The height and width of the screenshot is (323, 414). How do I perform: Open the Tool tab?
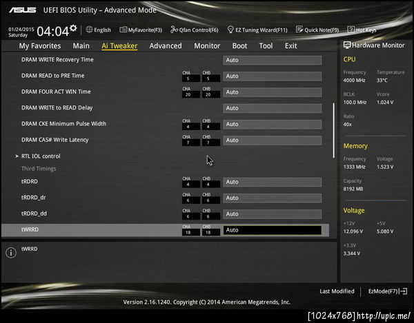pos(266,46)
